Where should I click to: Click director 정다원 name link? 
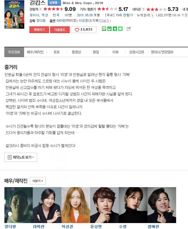click(x=41, y=21)
